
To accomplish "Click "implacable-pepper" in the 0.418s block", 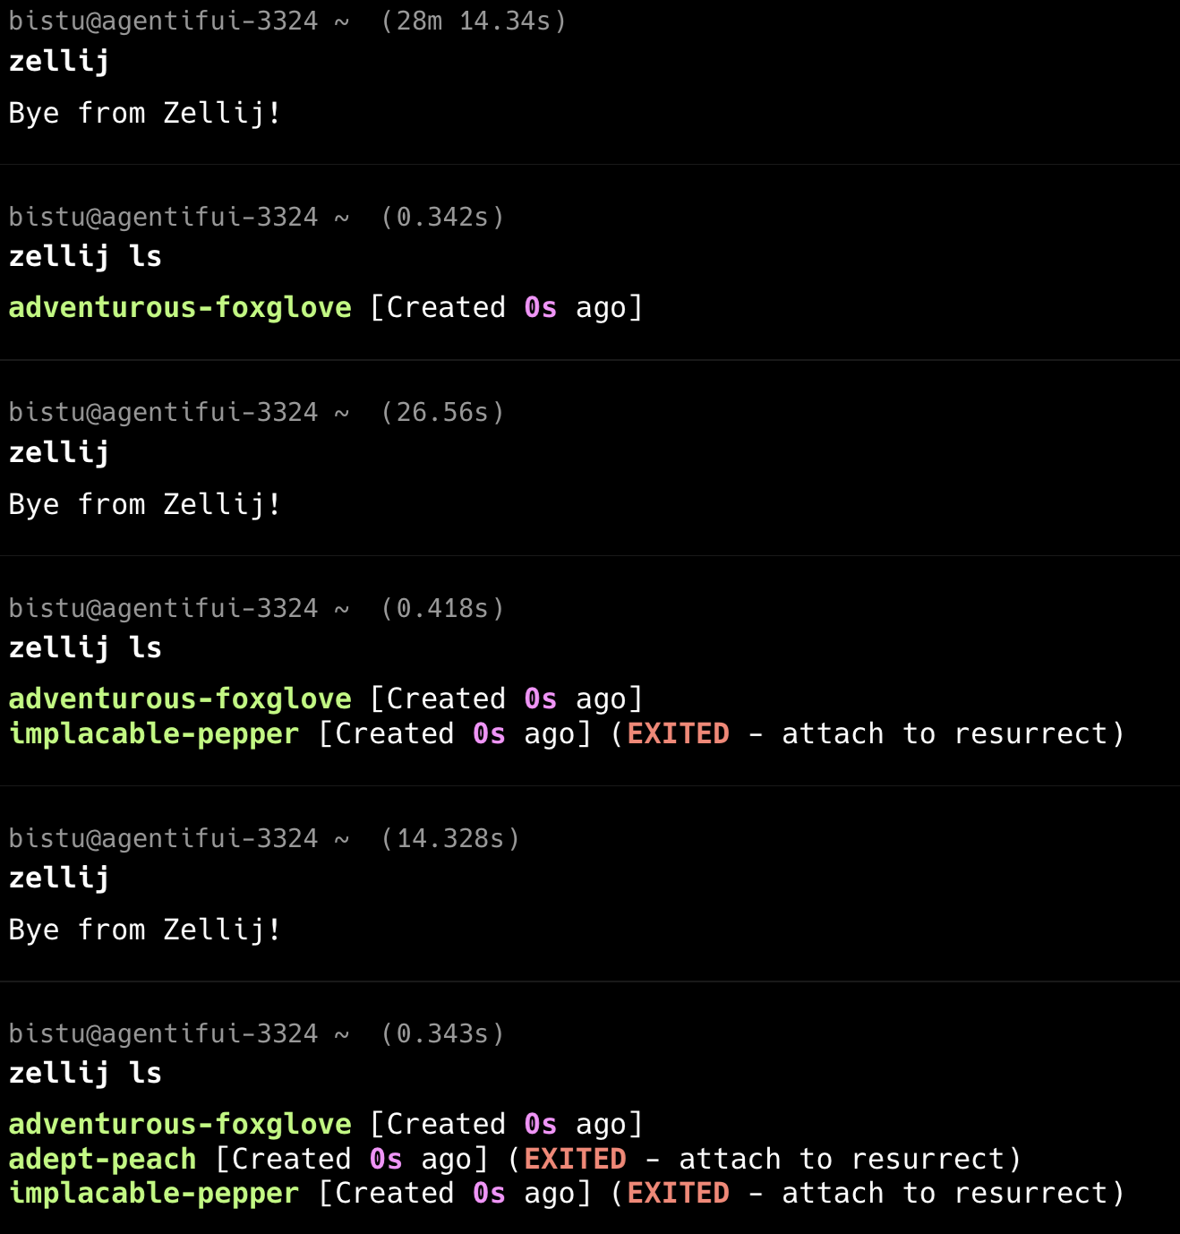I will coord(154,733).
